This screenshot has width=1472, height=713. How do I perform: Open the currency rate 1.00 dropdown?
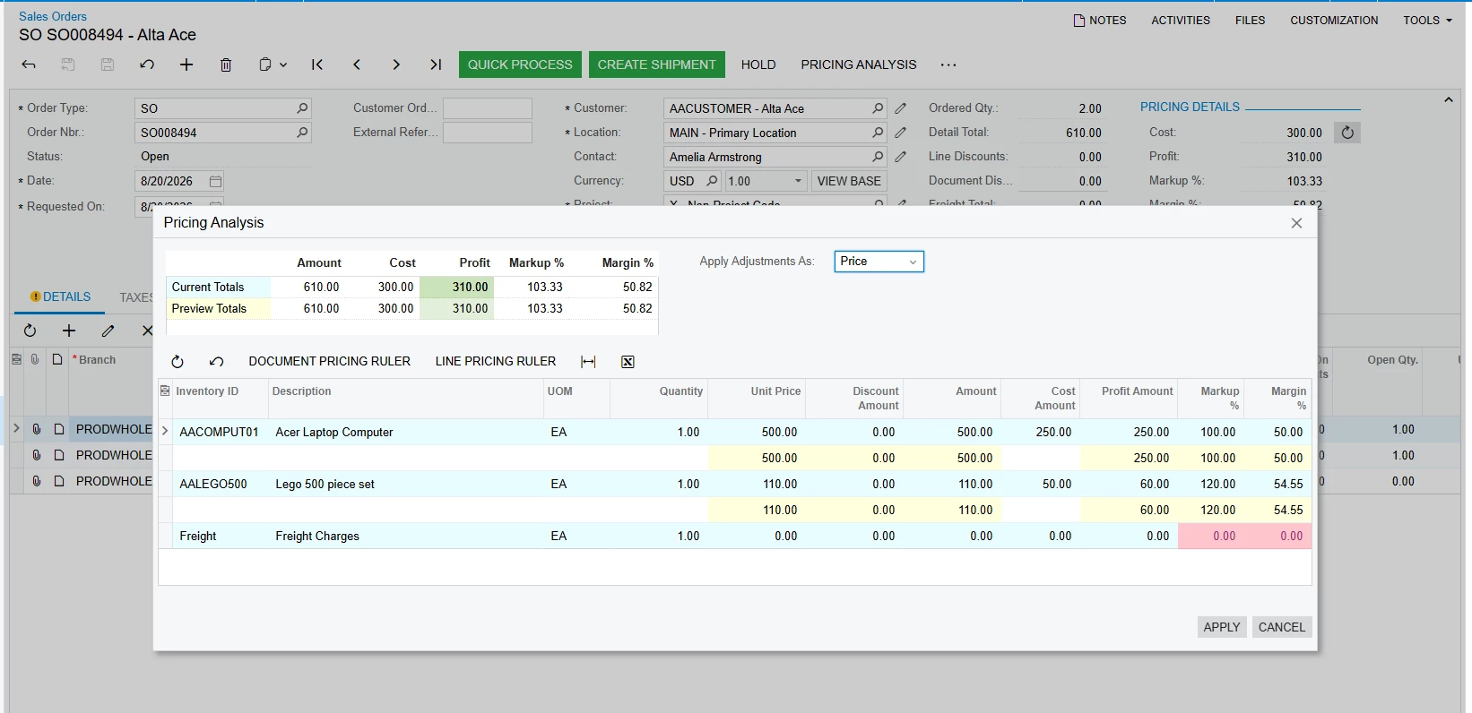[798, 181]
